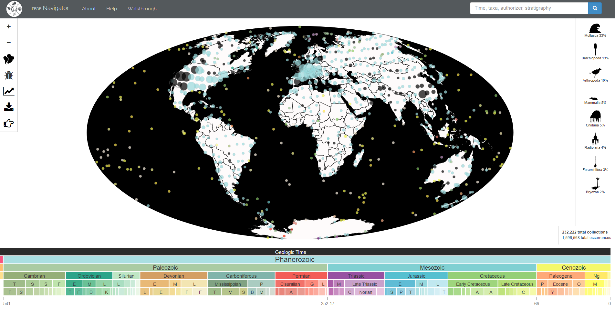Open the diversity chart graph icon
Screen dimensions: 615x309
click(x=9, y=91)
